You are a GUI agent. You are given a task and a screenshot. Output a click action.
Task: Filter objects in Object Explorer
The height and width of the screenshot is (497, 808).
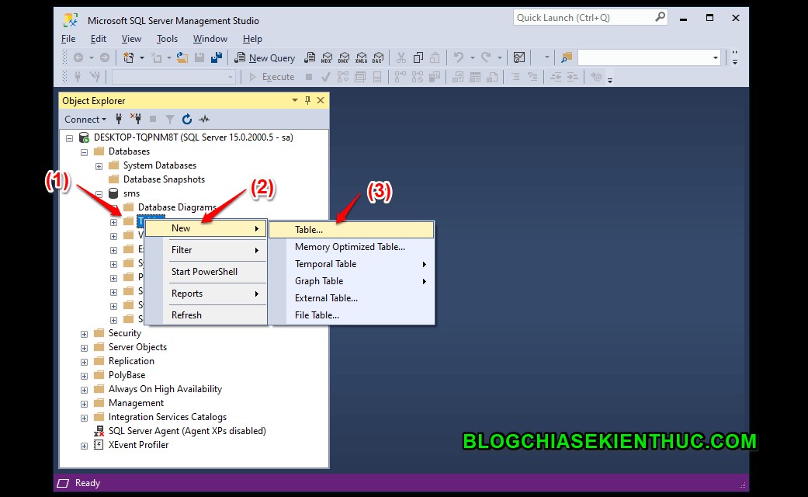[171, 119]
